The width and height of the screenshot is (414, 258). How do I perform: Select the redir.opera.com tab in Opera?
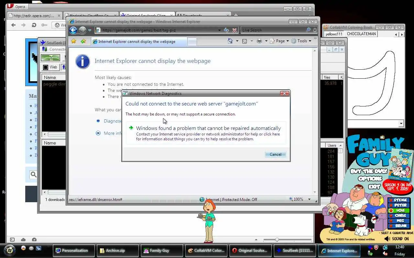(x=35, y=15)
